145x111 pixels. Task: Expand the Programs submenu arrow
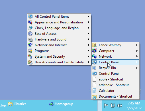click(x=89, y=51)
